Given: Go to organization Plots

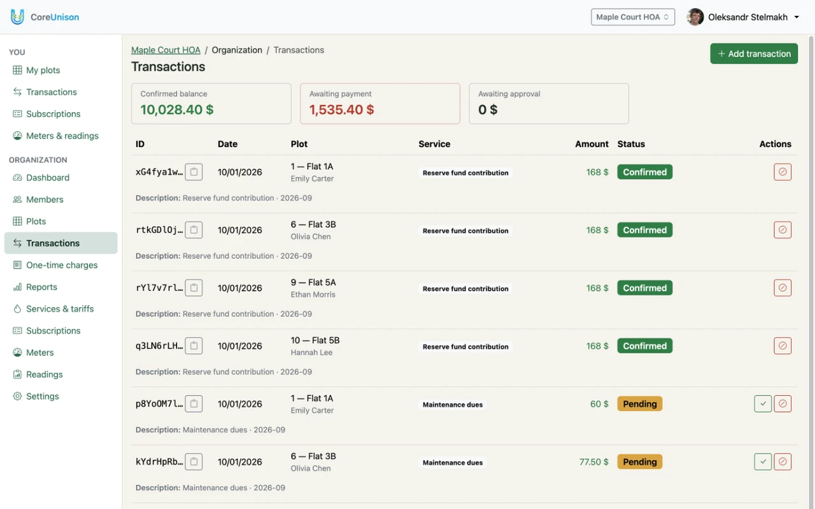Looking at the screenshot, I should pyautogui.click(x=60, y=221).
